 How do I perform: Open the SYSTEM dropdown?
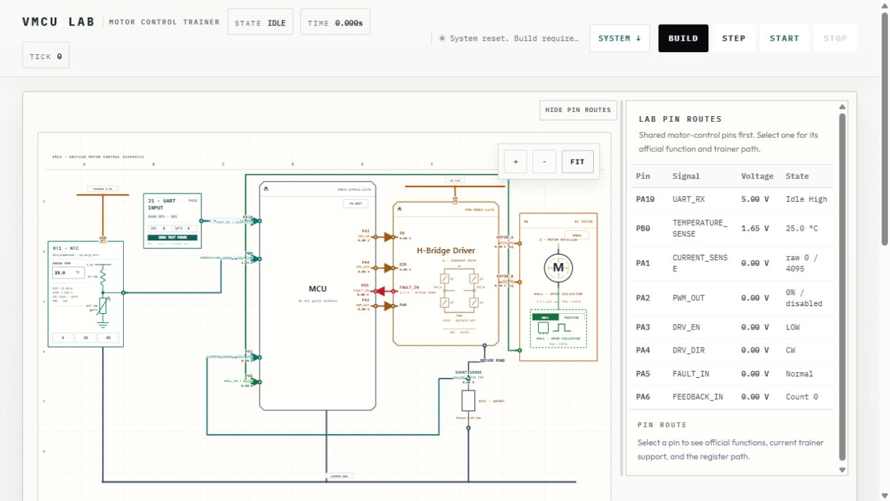coord(620,38)
